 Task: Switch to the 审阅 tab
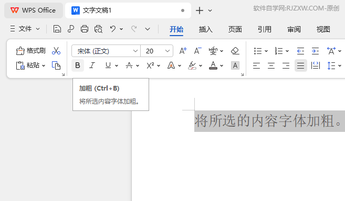pyautogui.click(x=294, y=29)
